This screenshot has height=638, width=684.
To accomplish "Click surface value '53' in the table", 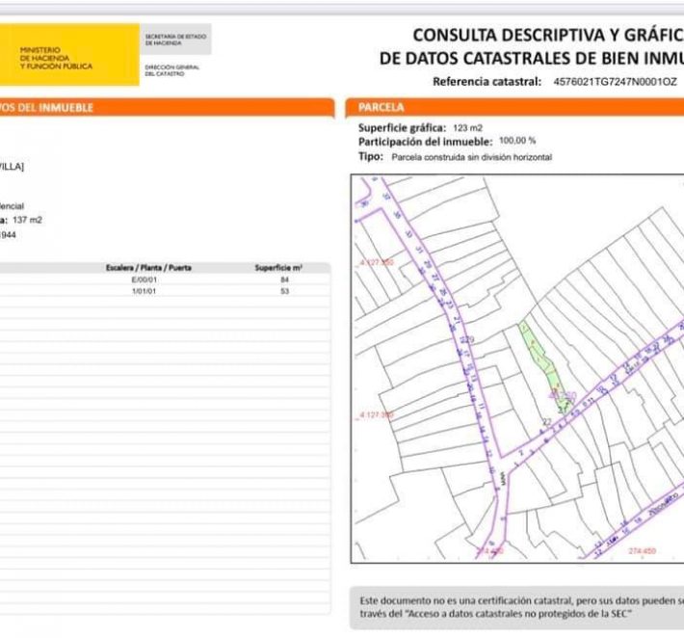I will 285,291.
